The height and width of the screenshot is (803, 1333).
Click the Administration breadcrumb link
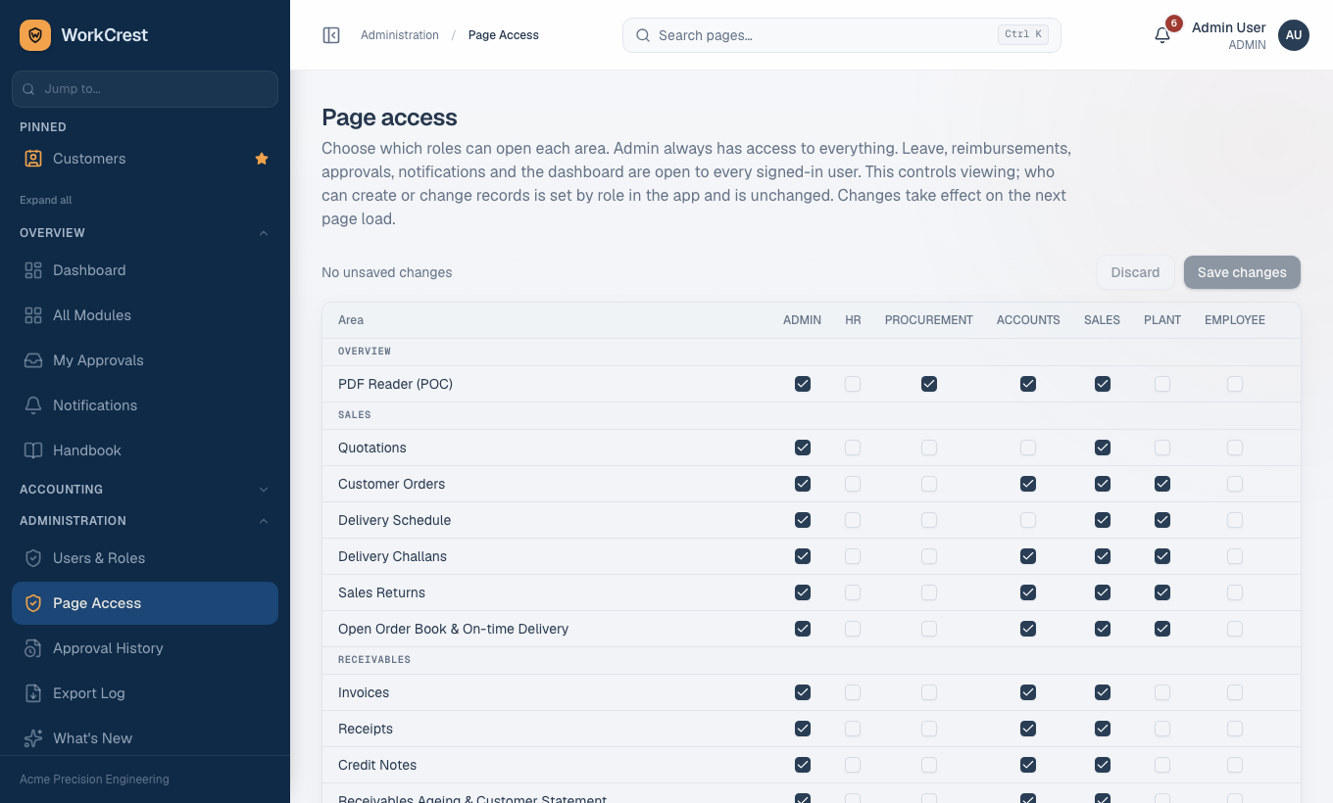(400, 35)
